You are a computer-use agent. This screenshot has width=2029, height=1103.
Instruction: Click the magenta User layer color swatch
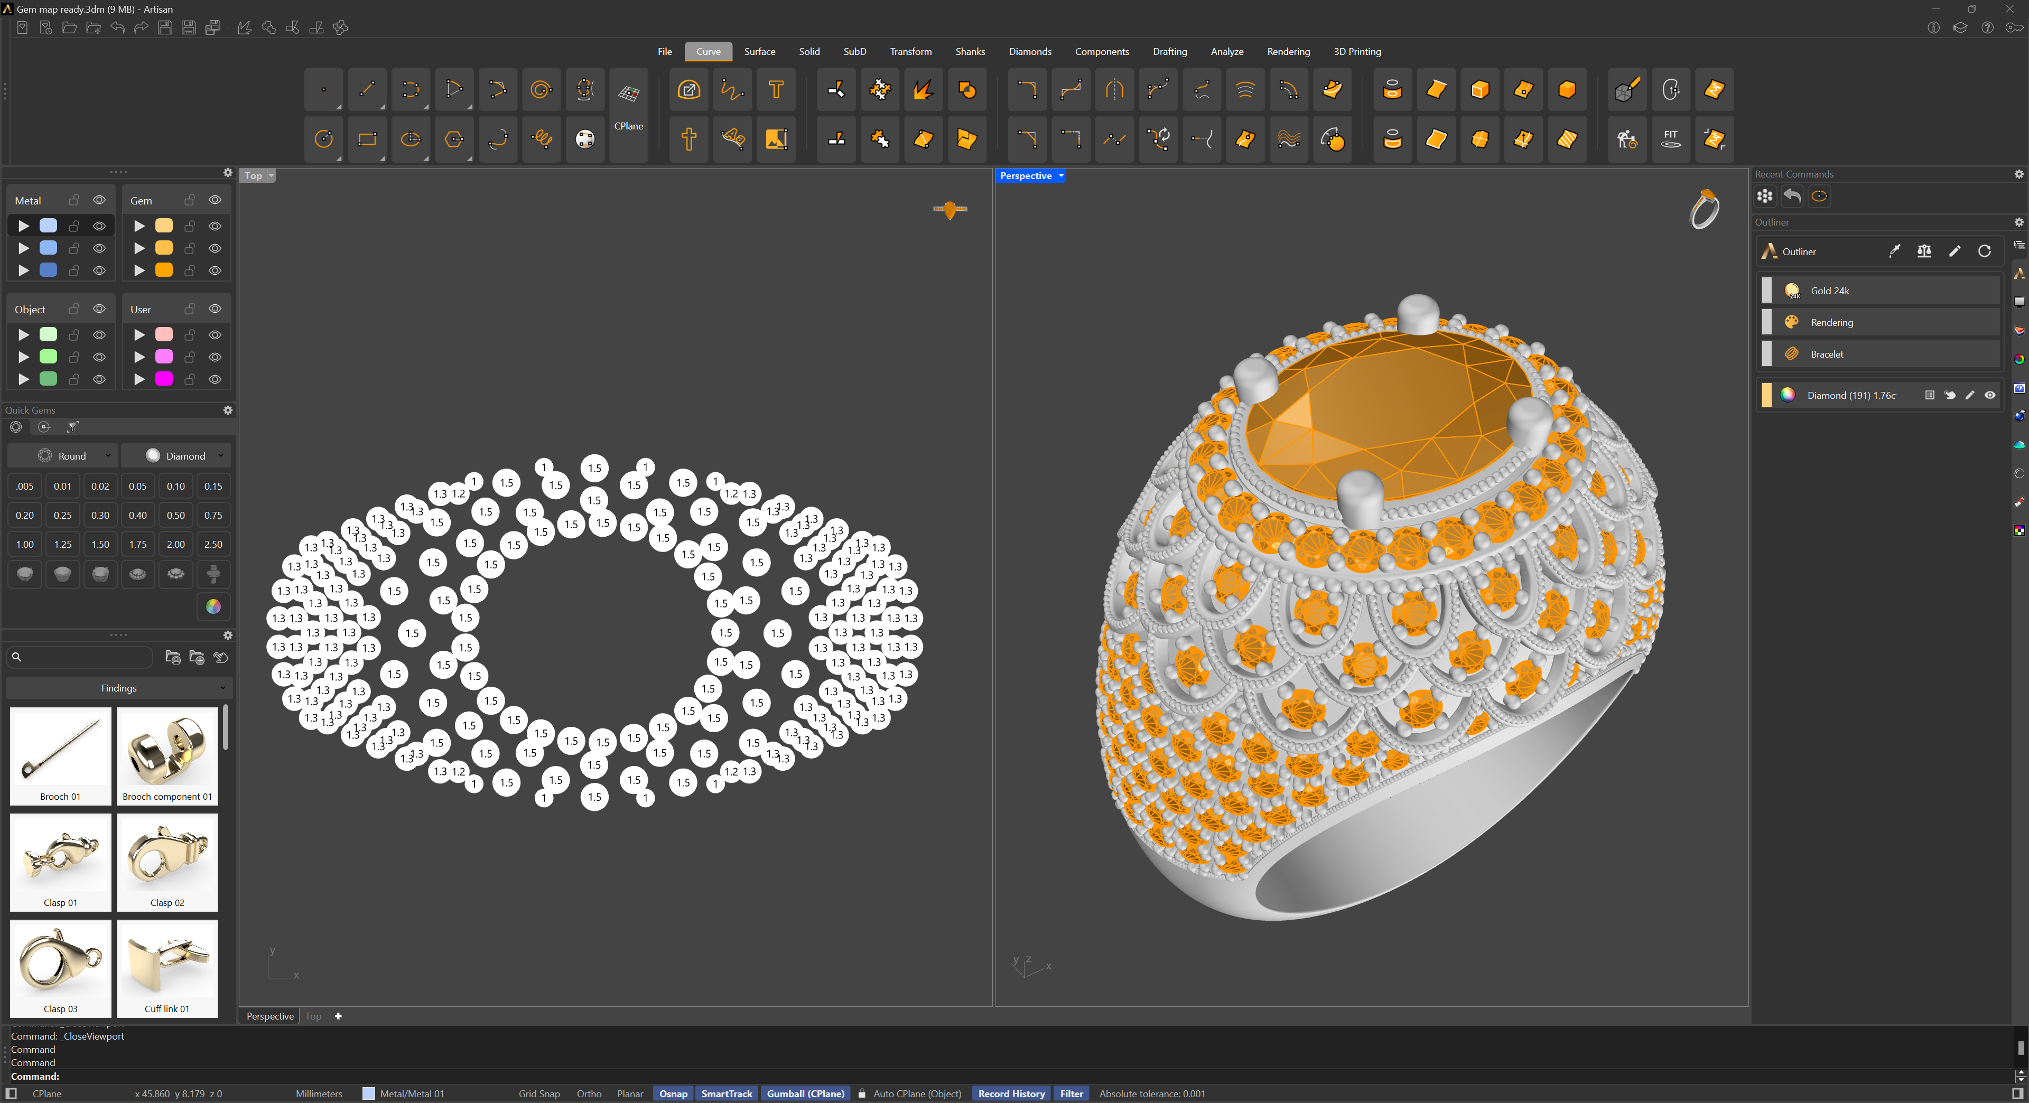pos(164,379)
